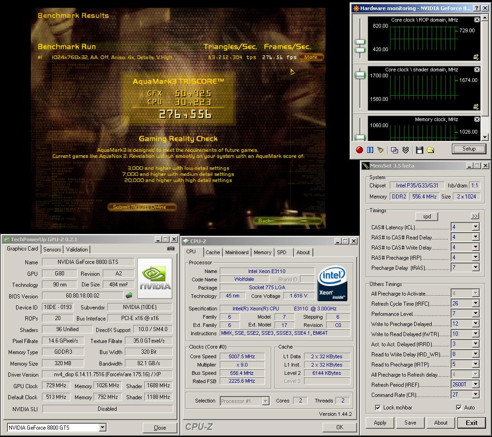Click the lock icon on ROP domain graph

point(476,57)
